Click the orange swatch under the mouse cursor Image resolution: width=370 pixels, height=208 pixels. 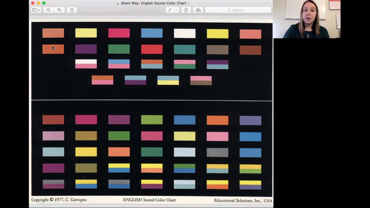pyautogui.click(x=53, y=49)
